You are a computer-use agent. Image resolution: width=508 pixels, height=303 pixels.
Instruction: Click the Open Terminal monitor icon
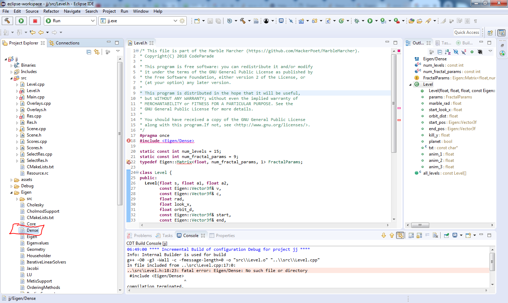pos(281,21)
